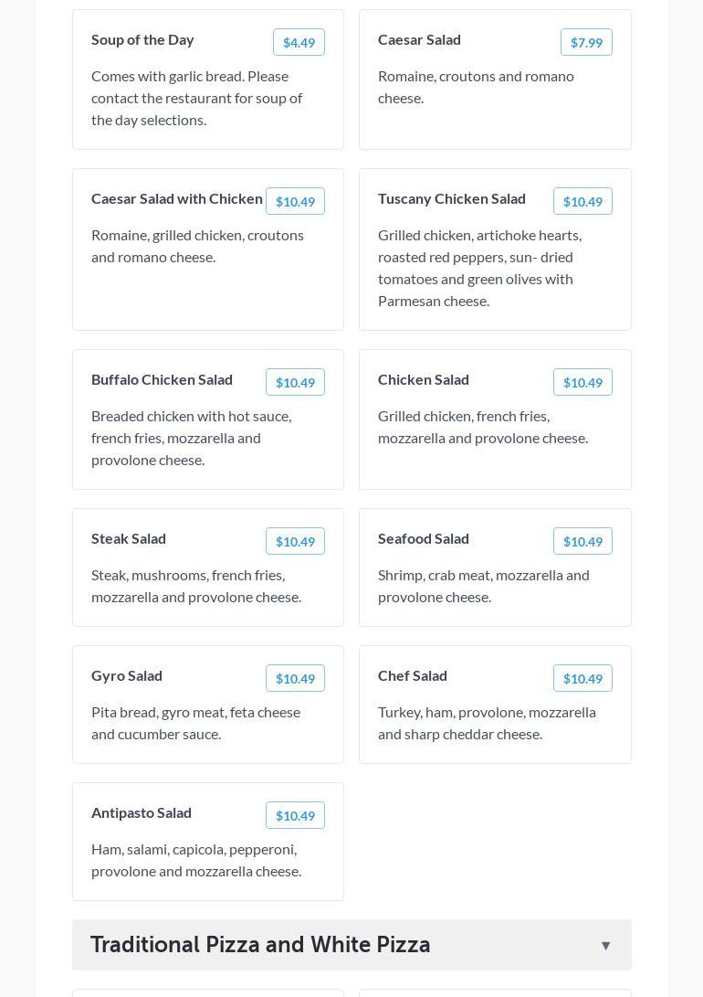
Task: Open the Tuscany Chicken Salad item title
Action: 452,198
